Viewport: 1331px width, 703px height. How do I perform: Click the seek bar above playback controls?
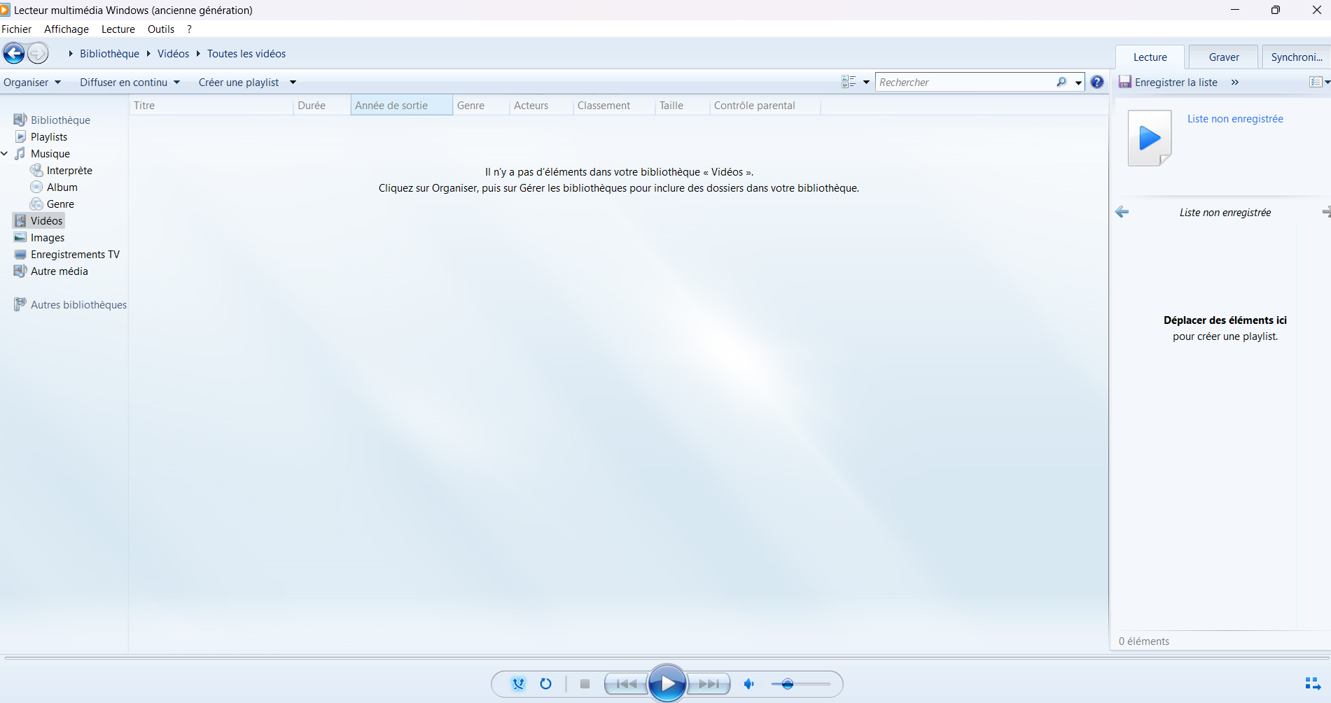click(x=665, y=658)
